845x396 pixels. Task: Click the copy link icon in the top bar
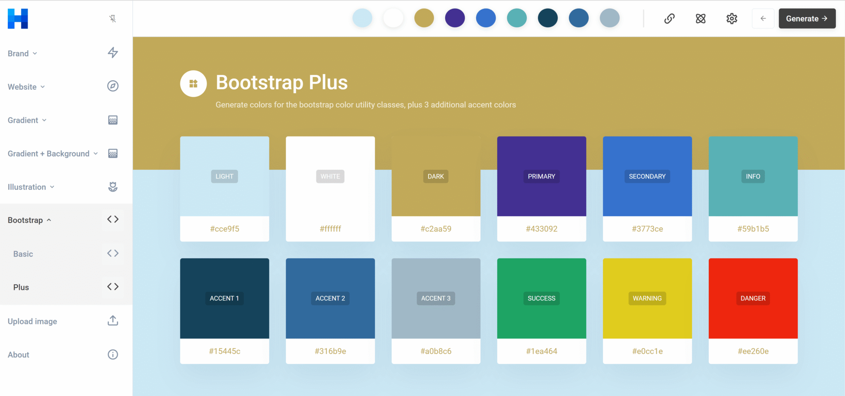[669, 19]
